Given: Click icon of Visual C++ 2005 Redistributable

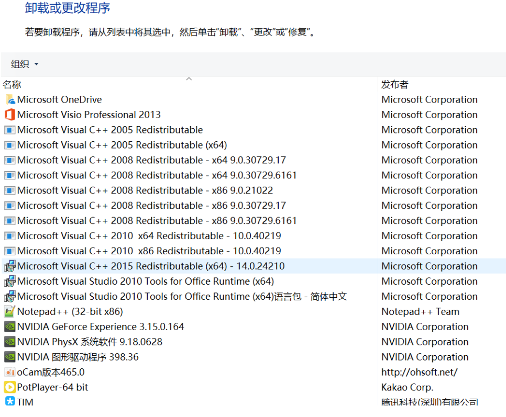Looking at the screenshot, I should coord(9,130).
